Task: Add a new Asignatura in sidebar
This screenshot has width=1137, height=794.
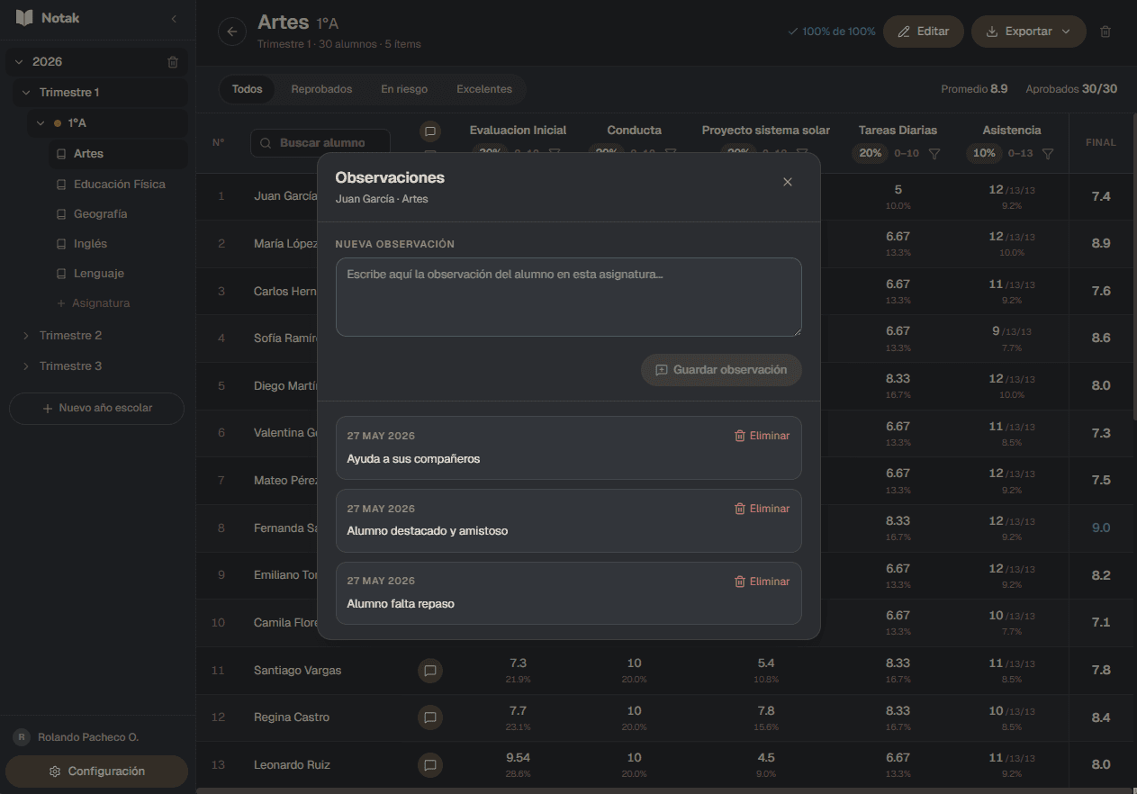Action: pyautogui.click(x=94, y=303)
